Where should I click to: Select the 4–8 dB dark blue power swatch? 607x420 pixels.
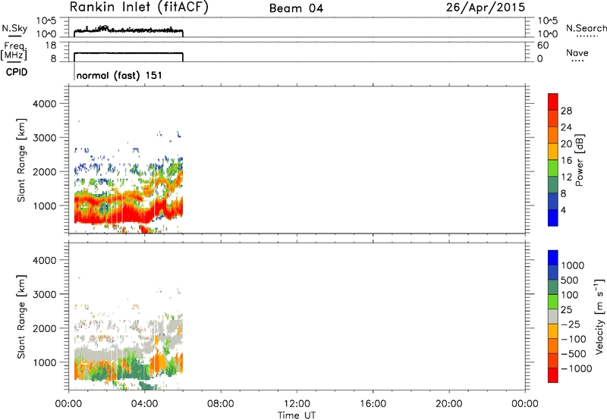[553, 201]
